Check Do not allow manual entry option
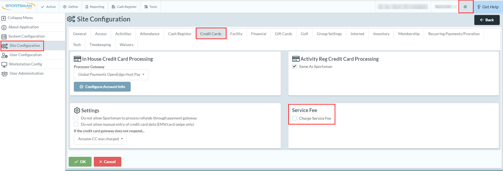This screenshot has width=503, height=171. pyautogui.click(x=76, y=124)
